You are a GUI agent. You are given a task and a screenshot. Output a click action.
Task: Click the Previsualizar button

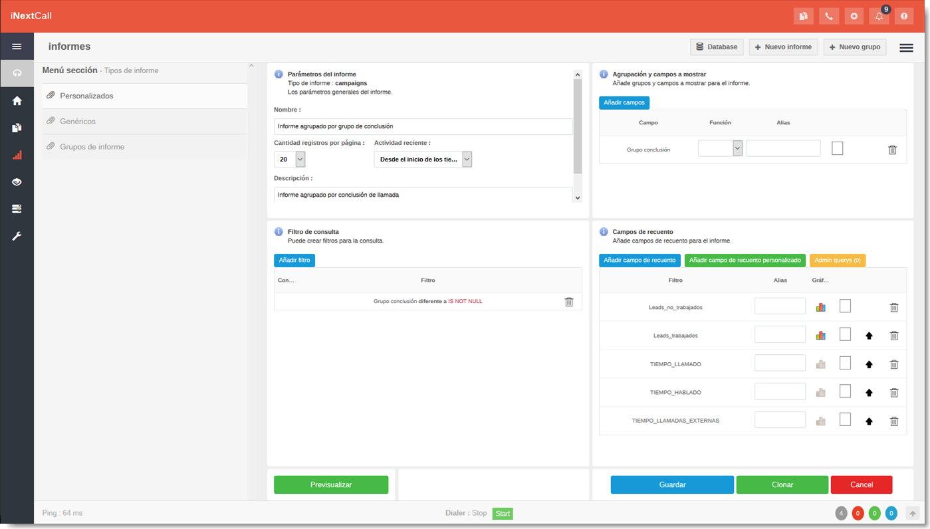click(330, 484)
